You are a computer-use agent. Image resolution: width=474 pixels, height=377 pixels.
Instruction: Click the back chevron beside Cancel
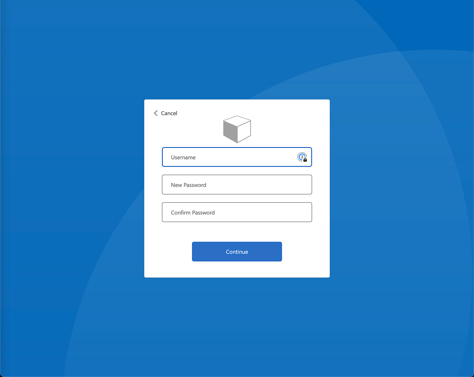click(156, 113)
